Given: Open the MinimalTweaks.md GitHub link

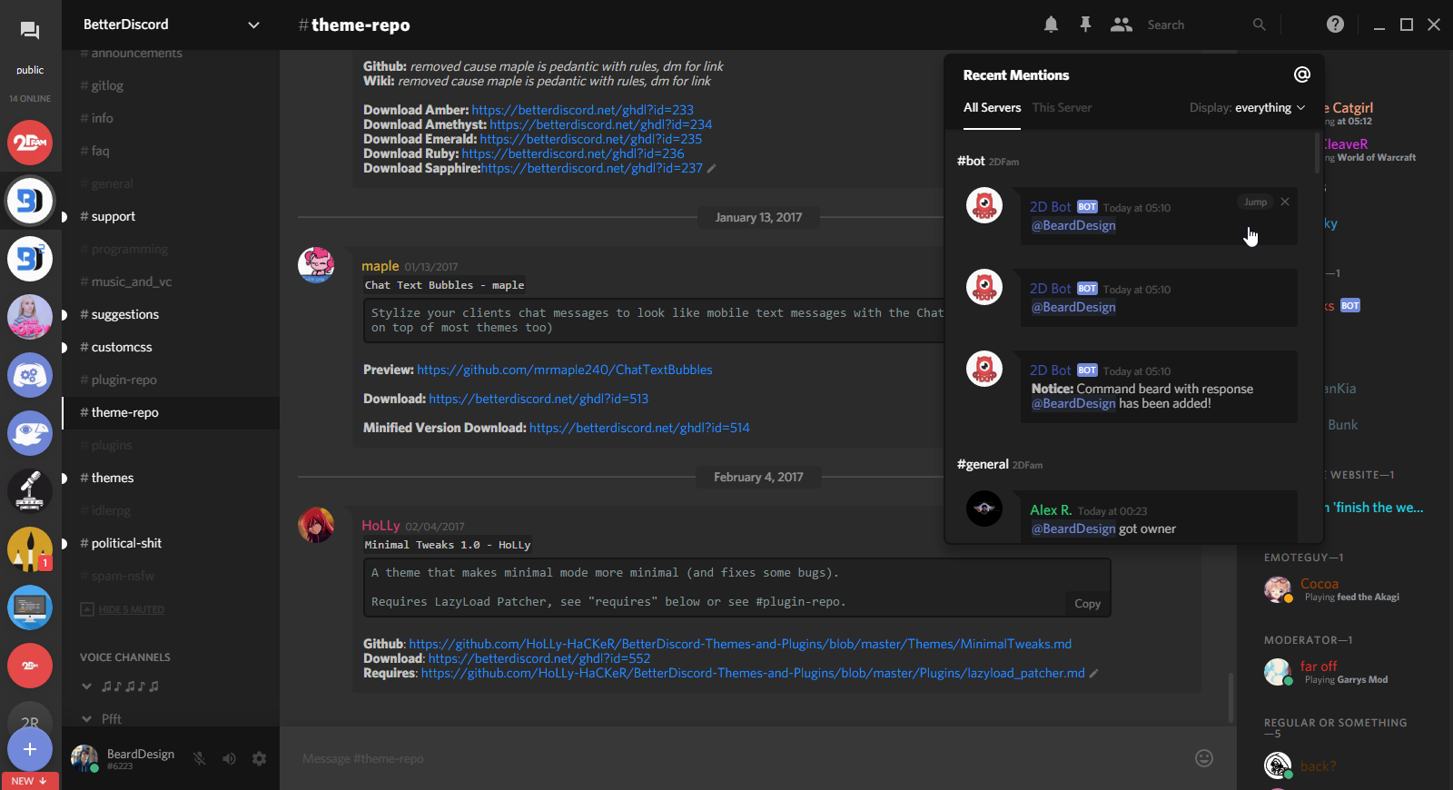Looking at the screenshot, I should (740, 644).
